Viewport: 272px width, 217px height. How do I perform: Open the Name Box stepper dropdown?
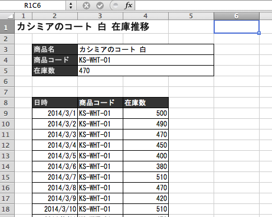[71, 5]
